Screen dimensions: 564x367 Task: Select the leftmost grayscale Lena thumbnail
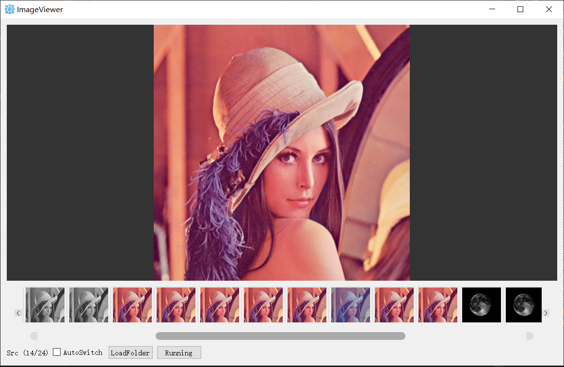[45, 305]
